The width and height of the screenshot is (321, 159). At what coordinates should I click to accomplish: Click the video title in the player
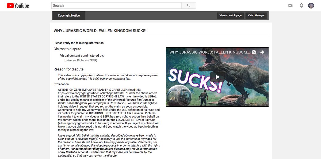click(x=210, y=52)
